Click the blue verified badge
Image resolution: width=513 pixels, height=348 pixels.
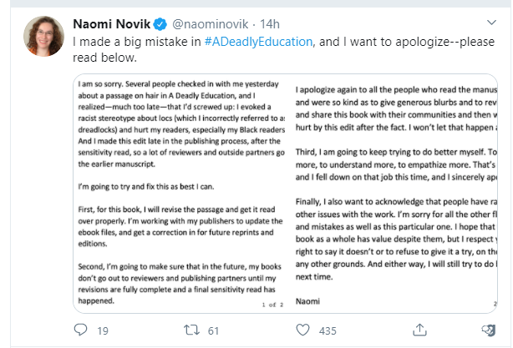click(x=160, y=24)
